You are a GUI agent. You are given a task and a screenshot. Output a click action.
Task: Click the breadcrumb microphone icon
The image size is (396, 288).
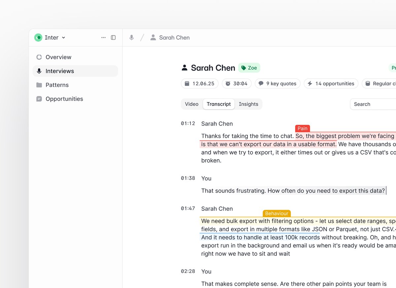(132, 38)
